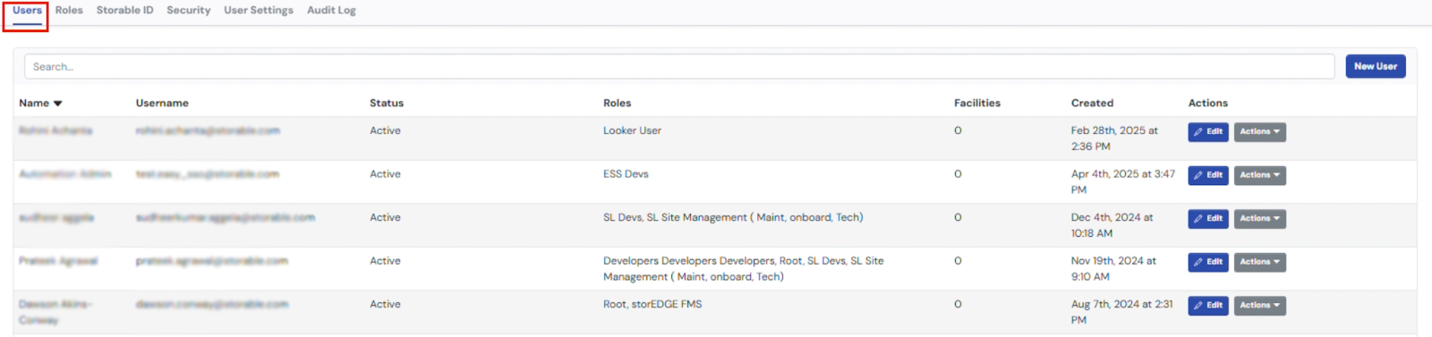This screenshot has width=1432, height=337.
Task: Click the Roles column header
Action: 617,104
